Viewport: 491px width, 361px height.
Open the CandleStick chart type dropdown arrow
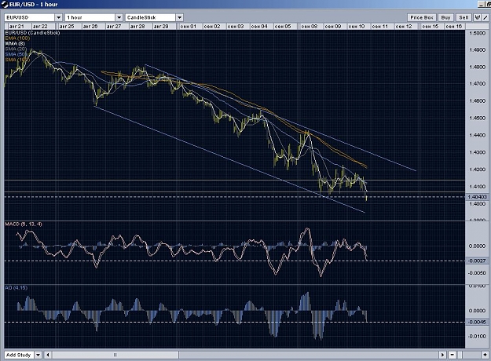click(179, 17)
